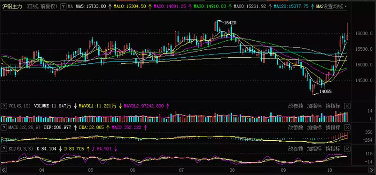Close the MACD indicator panel

point(347,128)
